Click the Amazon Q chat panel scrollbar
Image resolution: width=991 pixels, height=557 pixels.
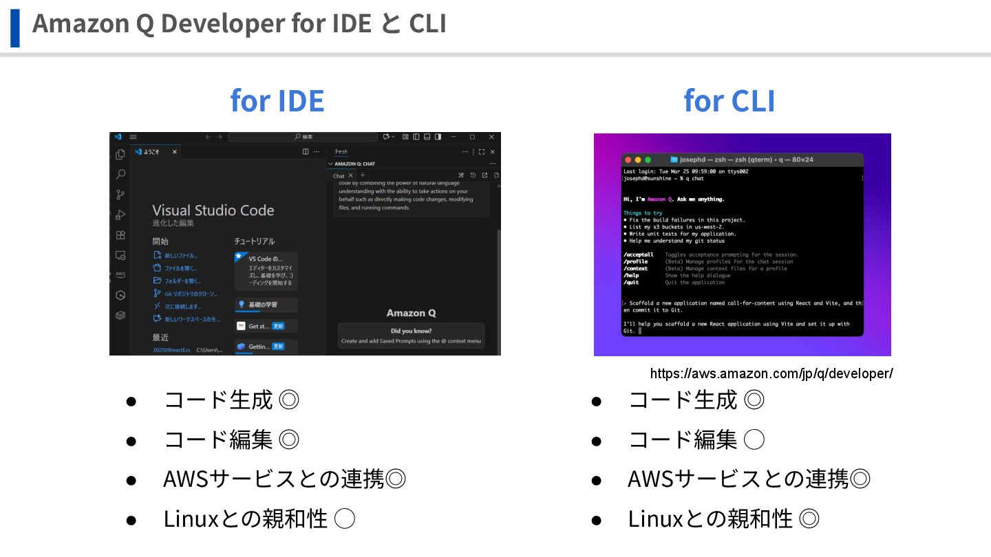click(x=498, y=292)
